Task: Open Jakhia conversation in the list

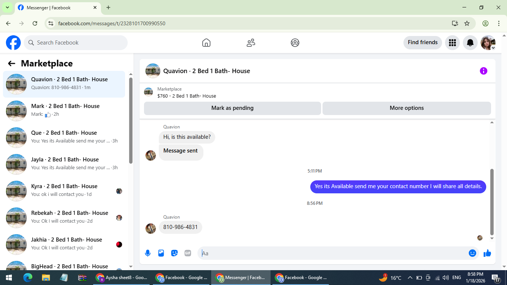Action: coord(64,245)
